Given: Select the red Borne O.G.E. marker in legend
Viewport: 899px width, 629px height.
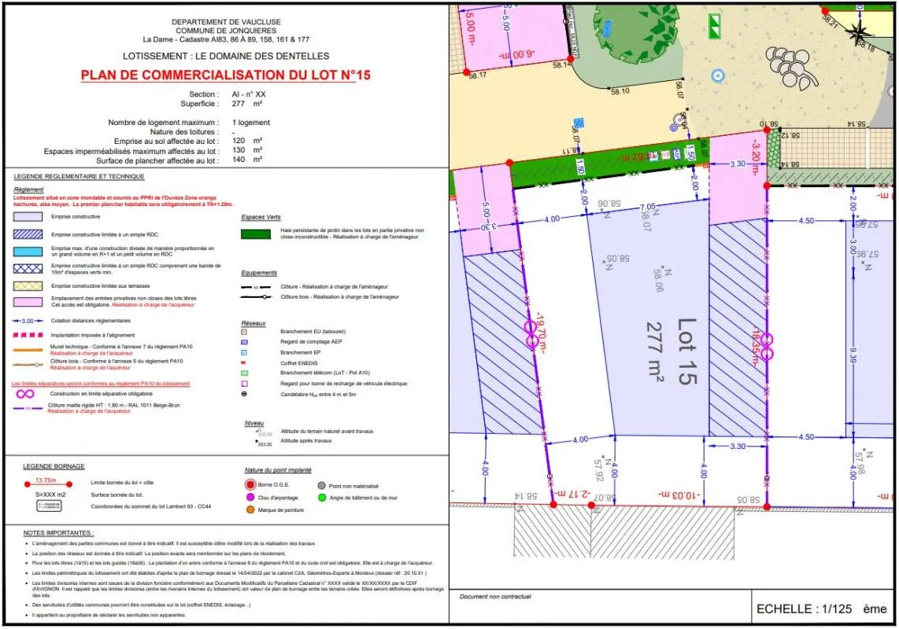Looking at the screenshot, I should click(x=250, y=485).
